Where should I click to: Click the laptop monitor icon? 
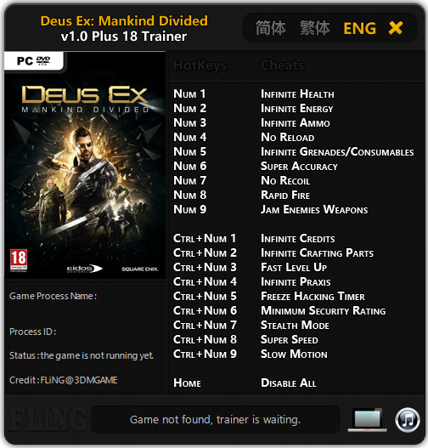tap(367, 419)
